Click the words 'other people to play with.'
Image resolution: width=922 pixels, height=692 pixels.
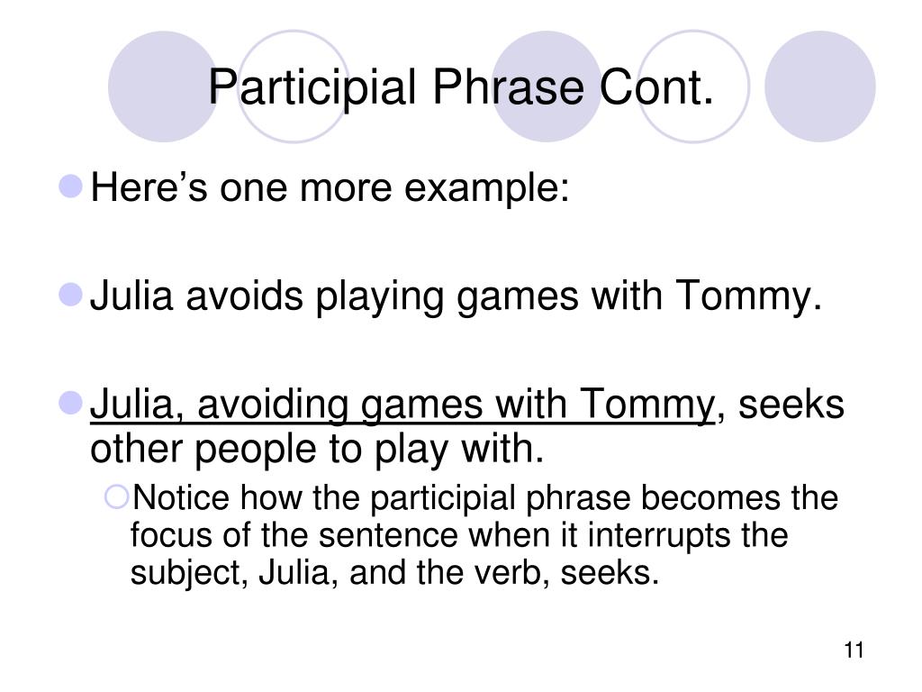317,451
